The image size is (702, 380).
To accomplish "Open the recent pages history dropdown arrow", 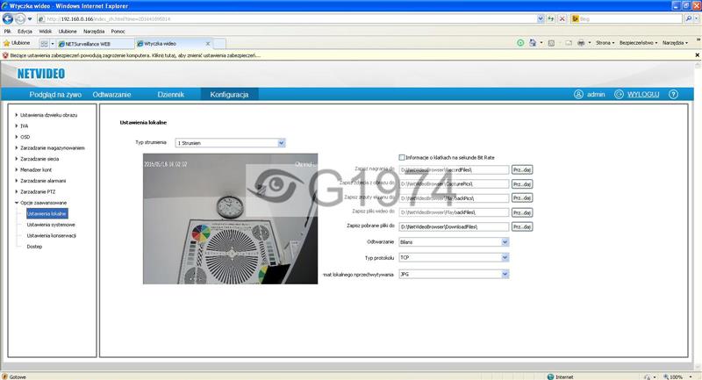I will coord(30,18).
